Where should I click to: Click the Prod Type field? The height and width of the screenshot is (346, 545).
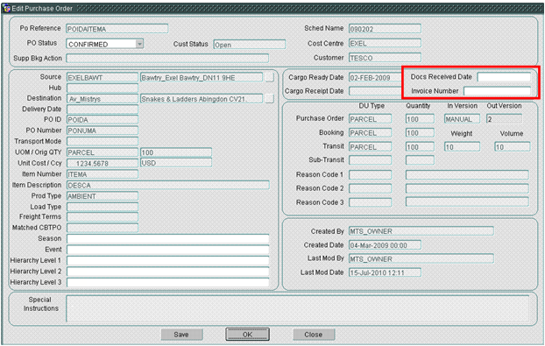tap(103, 196)
